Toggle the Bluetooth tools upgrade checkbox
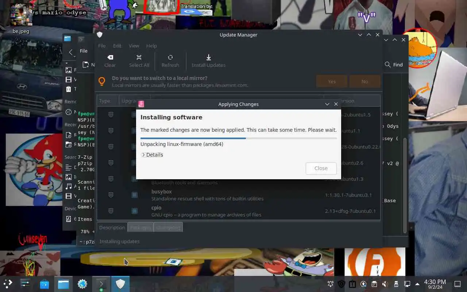The height and width of the screenshot is (292, 467). coord(135,179)
